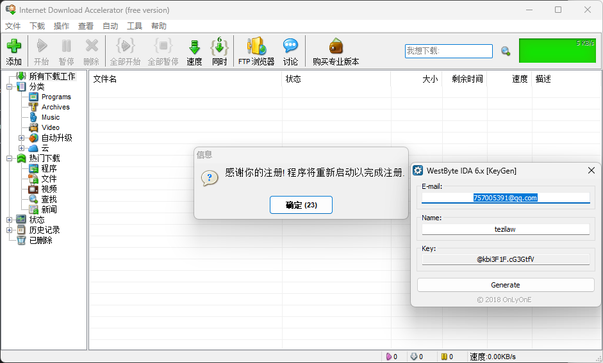This screenshot has height=363, width=603.
Task: Click Pause All (全部暂停) toolbar icon
Action: click(x=163, y=46)
